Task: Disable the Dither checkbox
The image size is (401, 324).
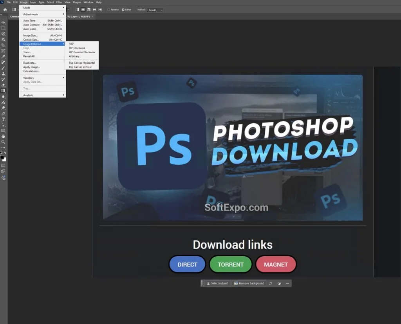Action: [x=123, y=9]
